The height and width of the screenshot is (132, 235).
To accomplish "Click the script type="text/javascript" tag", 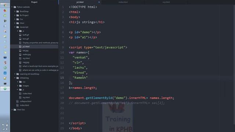I will point(98,47).
